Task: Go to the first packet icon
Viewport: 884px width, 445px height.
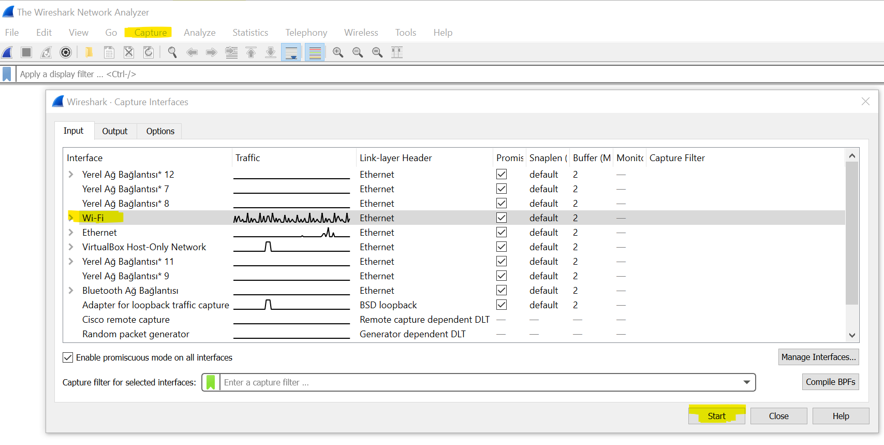Action: [x=251, y=52]
